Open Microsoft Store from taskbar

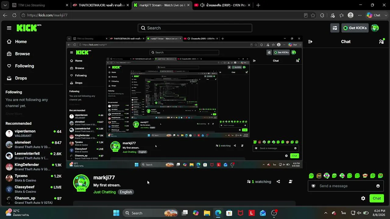229,213
